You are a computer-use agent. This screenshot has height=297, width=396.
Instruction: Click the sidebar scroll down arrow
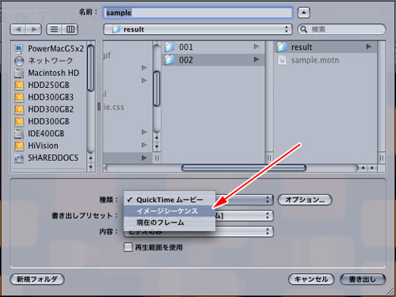coord(90,167)
